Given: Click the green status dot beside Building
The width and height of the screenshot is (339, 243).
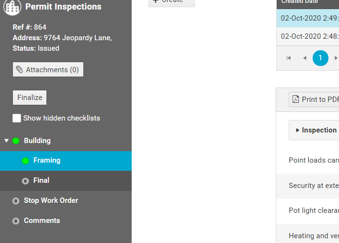Looking at the screenshot, I should pyautogui.click(x=16, y=141).
